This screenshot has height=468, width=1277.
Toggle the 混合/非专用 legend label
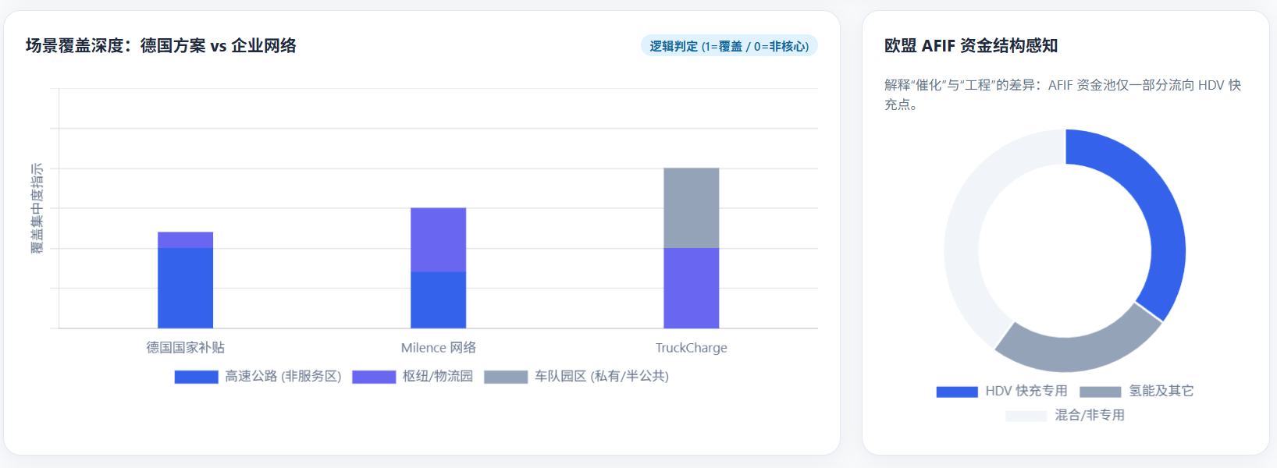pyautogui.click(x=1089, y=415)
